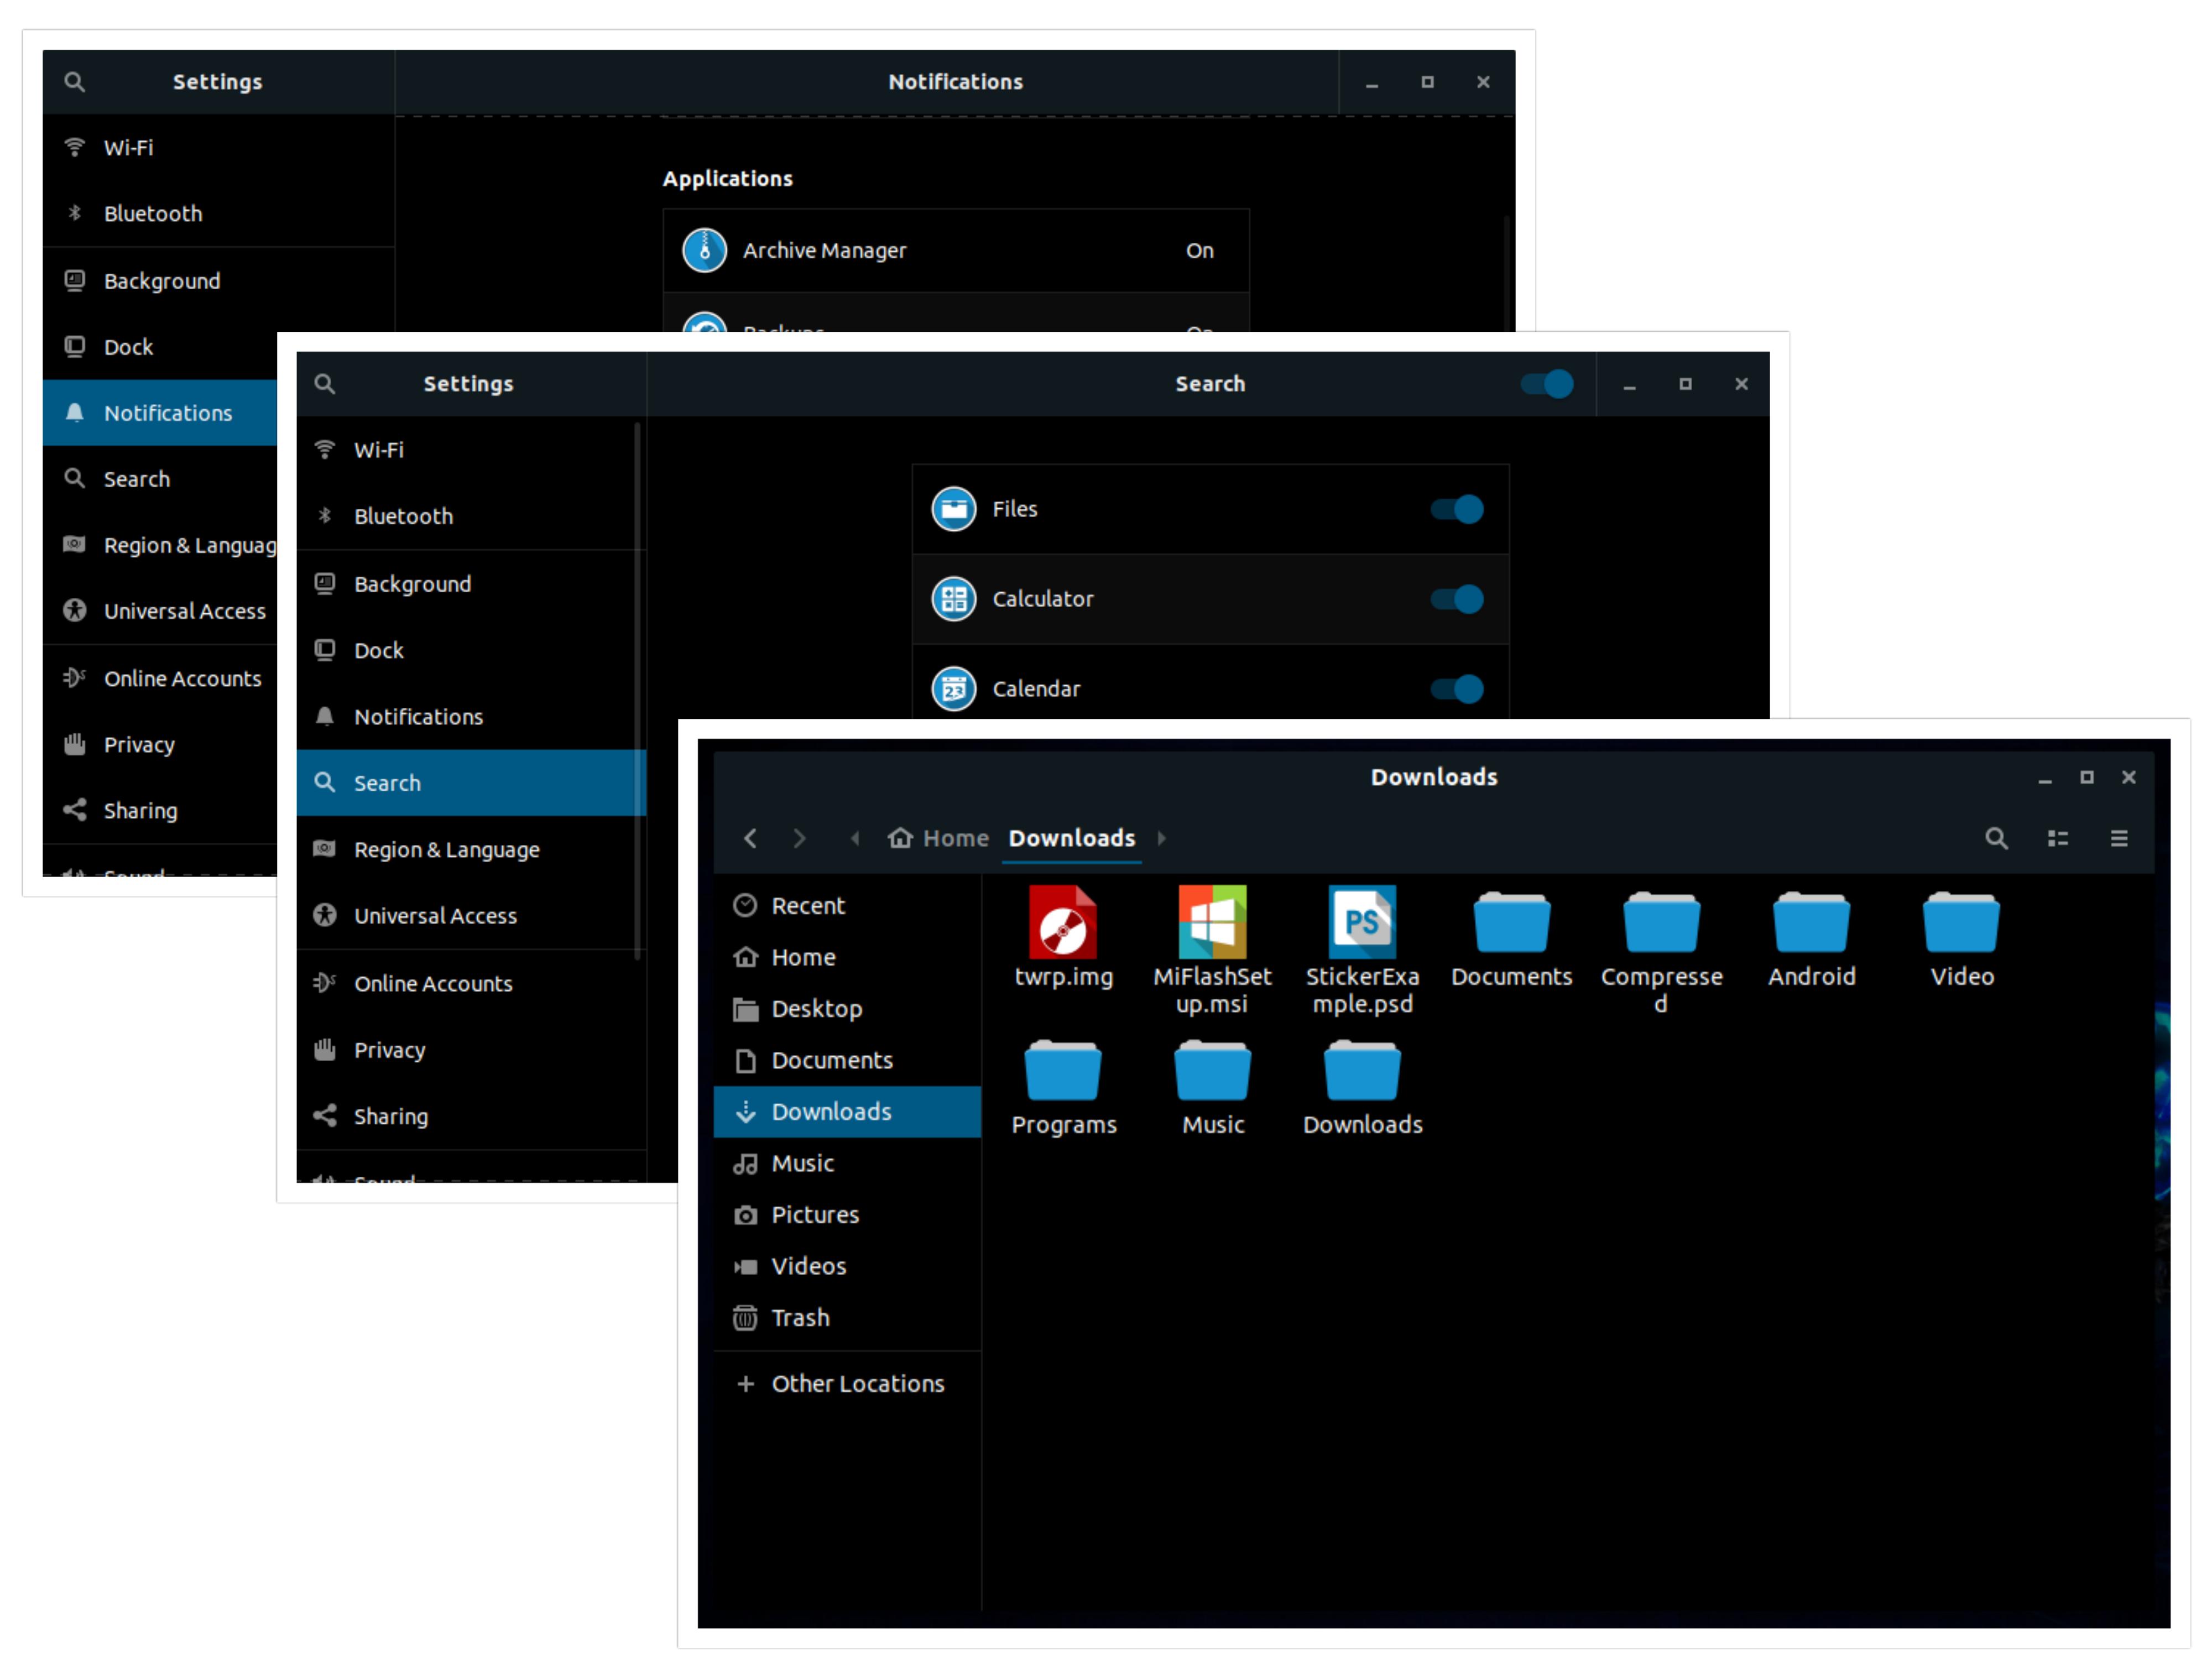
Task: Select Videos in file manager sidebar
Action: [847, 1267]
